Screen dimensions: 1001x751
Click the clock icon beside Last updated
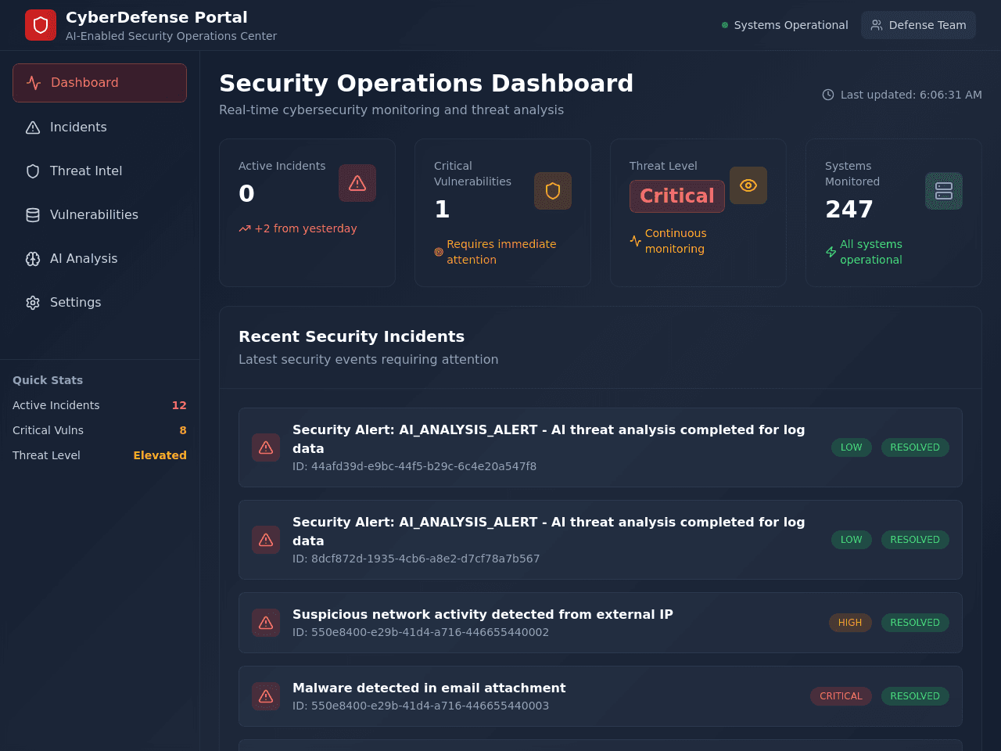(828, 95)
